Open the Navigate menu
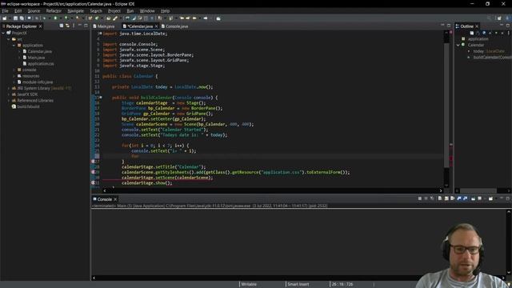The width and height of the screenshot is (512, 288). coord(75,10)
